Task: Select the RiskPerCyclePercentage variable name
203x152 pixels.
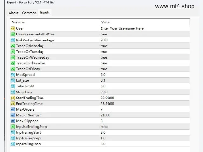Action: pos(35,40)
